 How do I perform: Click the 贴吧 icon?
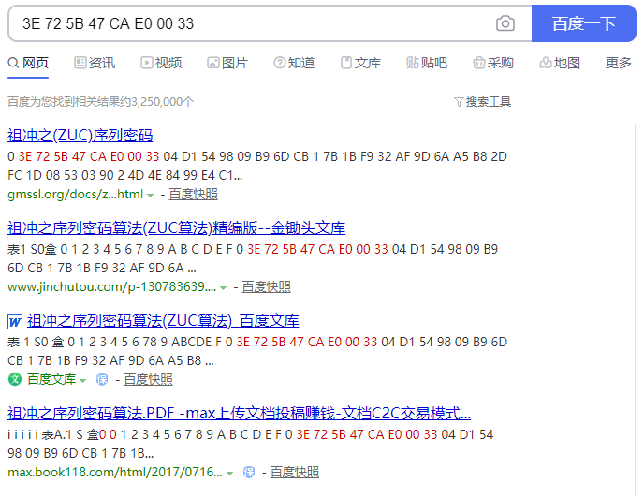pos(413,63)
